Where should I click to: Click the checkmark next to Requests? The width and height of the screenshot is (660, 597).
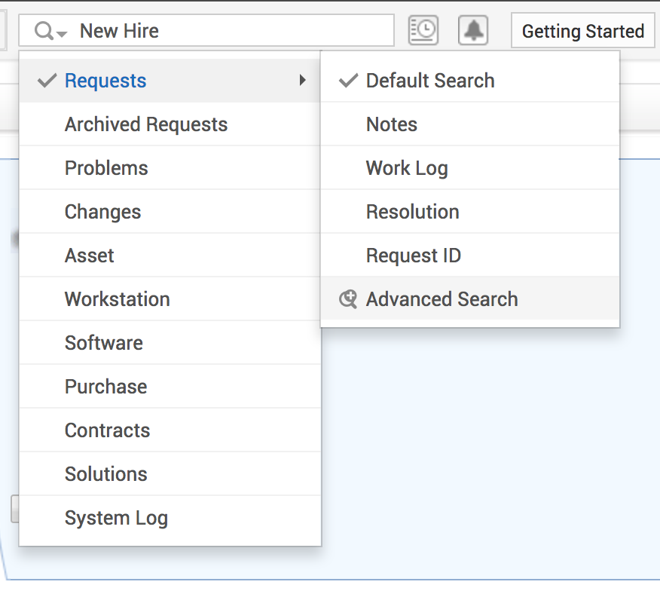pos(45,80)
